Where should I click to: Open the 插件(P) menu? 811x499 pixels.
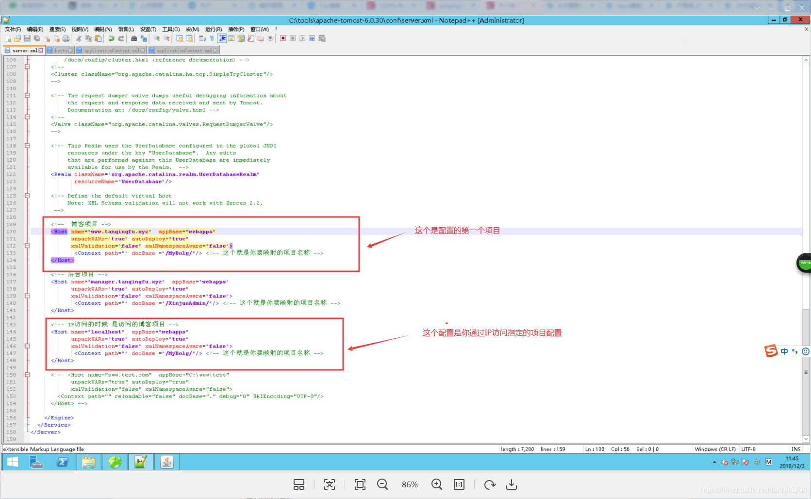pos(236,29)
